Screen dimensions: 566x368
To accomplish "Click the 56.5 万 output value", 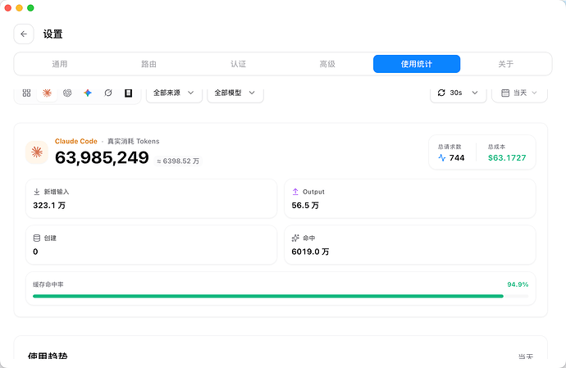I will [x=305, y=205].
